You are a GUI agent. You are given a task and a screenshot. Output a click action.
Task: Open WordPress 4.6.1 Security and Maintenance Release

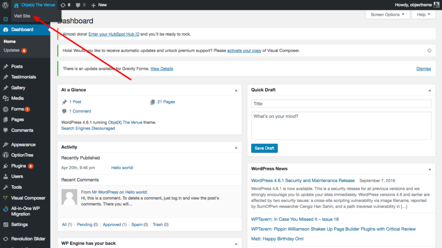pos(303,180)
